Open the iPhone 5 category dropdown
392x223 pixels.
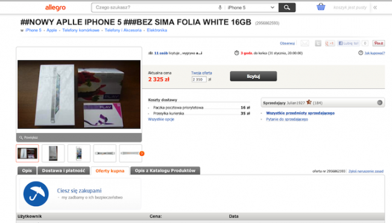(x=251, y=7)
